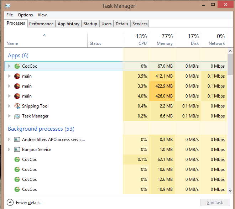235x209 pixels.
Task: Expand the Snipping Tool entry
Action: click(9, 106)
